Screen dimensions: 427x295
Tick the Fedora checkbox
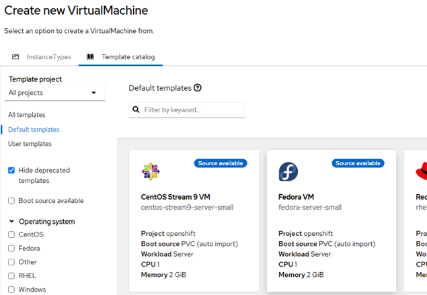coord(11,248)
